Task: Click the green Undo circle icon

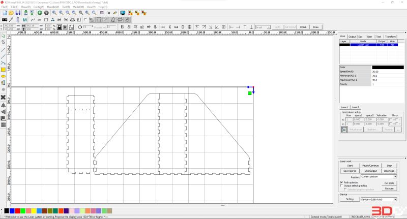Action: (x=40, y=13)
